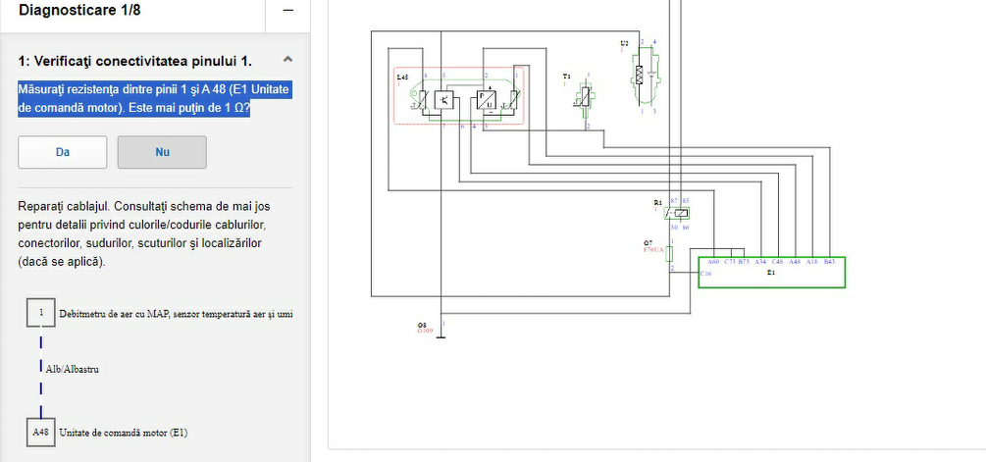The width and height of the screenshot is (986, 462).
Task: Click the A48 pin label on E1
Action: click(795, 262)
